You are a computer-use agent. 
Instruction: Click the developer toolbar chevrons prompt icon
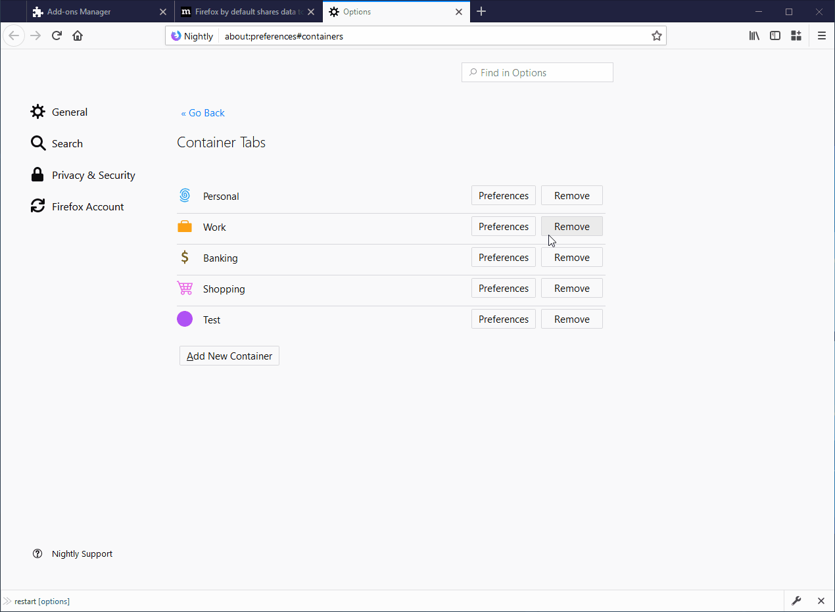tap(7, 601)
